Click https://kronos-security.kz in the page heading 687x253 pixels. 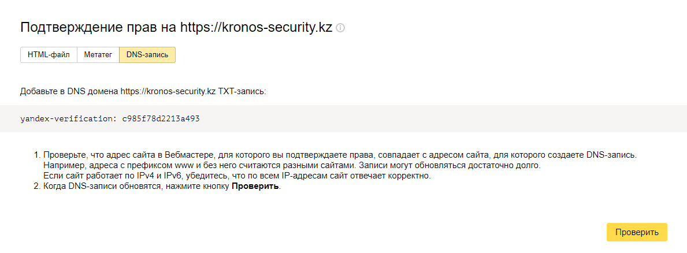(x=257, y=28)
